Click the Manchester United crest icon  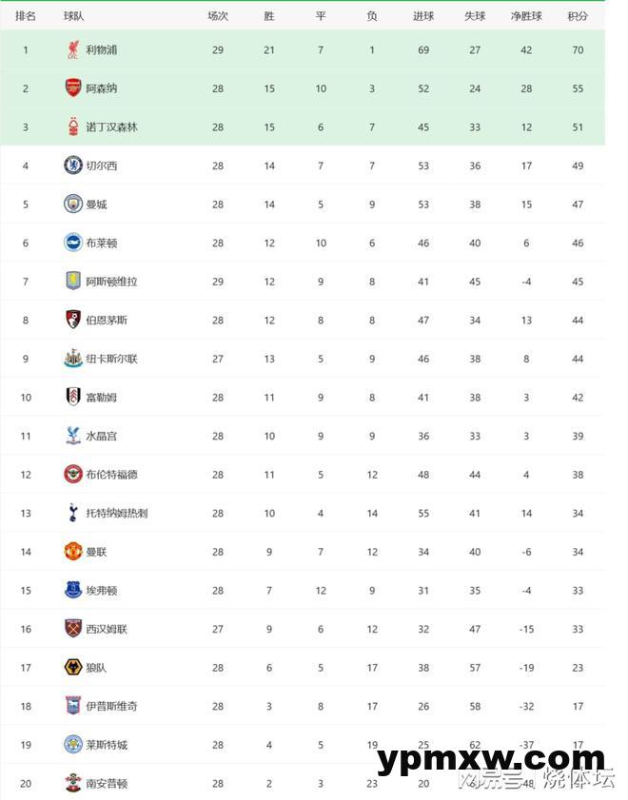pyautogui.click(x=73, y=552)
